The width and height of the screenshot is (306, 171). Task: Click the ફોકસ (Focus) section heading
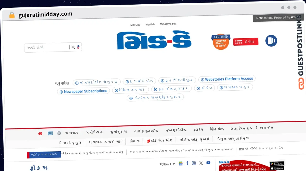pyautogui.click(x=38, y=168)
